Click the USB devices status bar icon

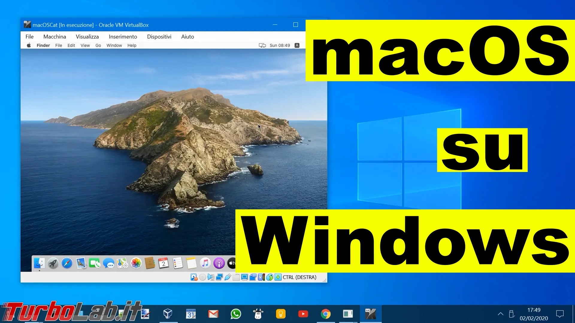228,277
